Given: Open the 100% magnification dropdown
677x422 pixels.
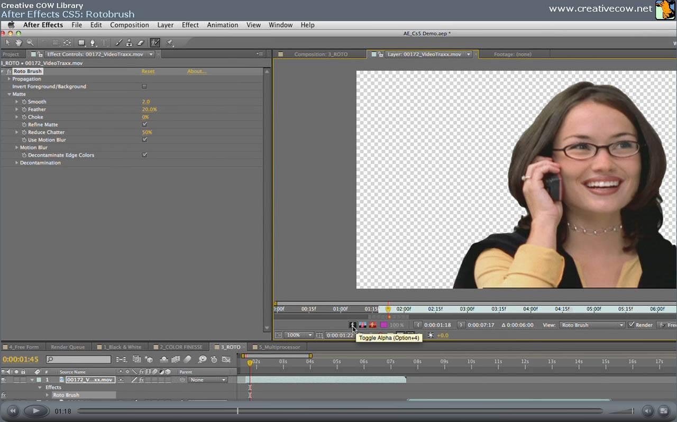Looking at the screenshot, I should pos(299,335).
